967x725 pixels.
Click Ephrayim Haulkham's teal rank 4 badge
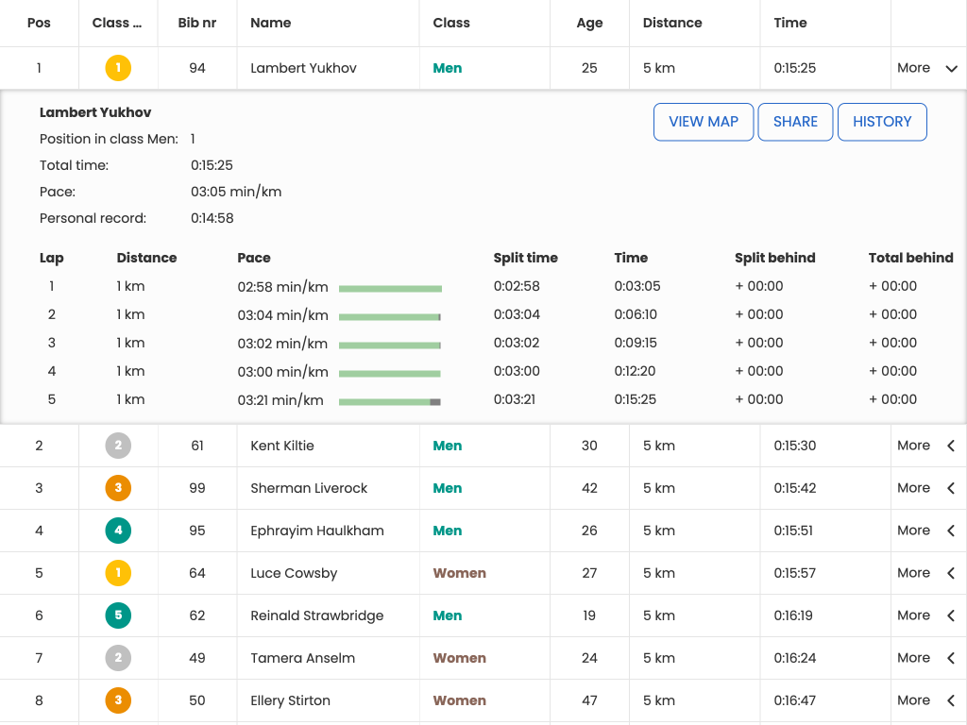118,531
